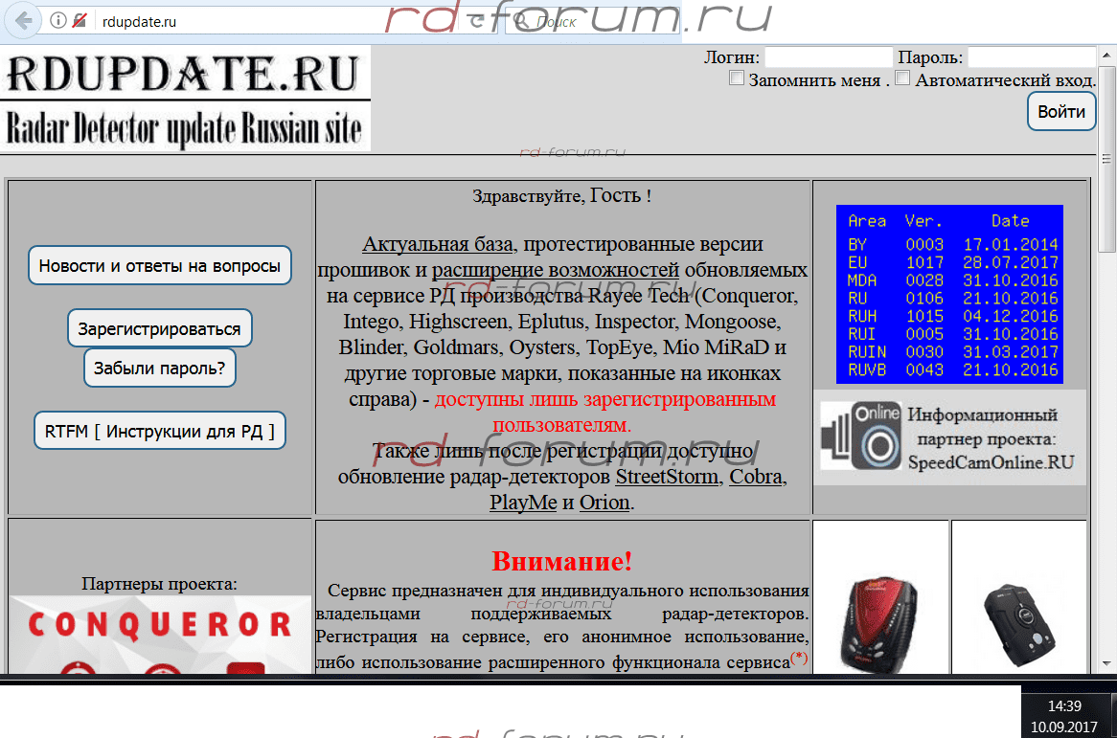This screenshot has width=1117, height=738.
Task: Open 'Новости и ответы на вопросы'
Action: [x=160, y=266]
